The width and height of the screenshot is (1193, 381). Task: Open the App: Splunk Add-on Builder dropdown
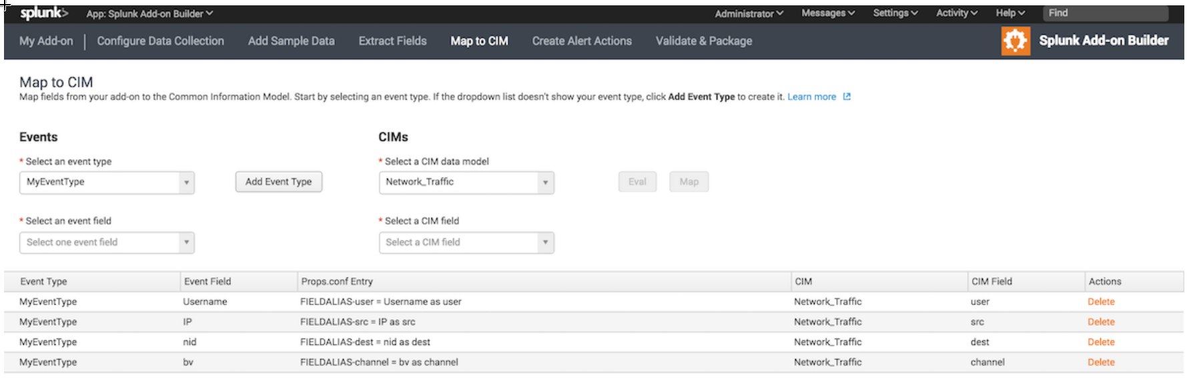[149, 13]
